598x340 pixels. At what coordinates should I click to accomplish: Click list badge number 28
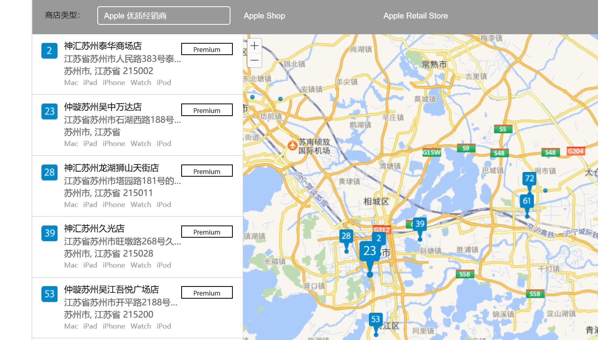click(49, 172)
